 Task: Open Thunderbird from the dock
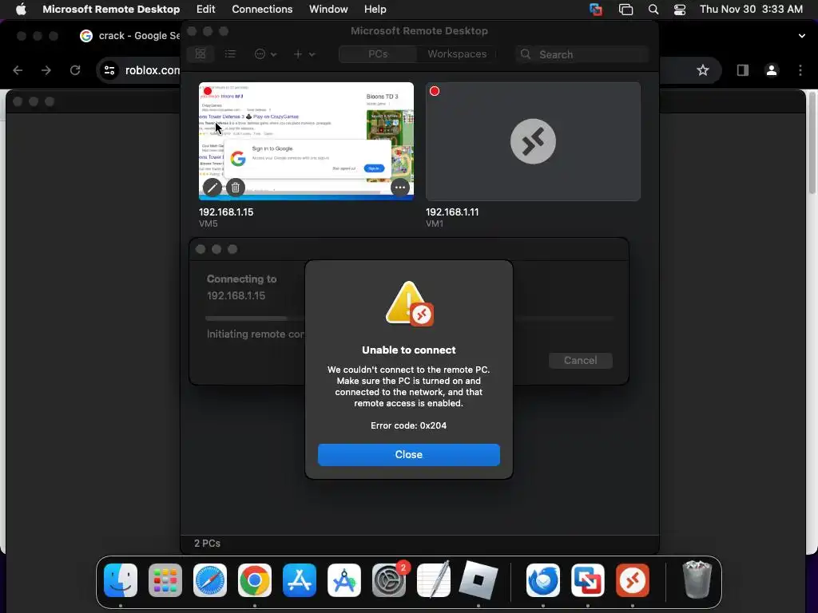[543, 580]
